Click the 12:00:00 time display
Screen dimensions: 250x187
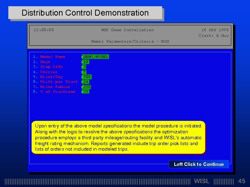[x=44, y=30]
